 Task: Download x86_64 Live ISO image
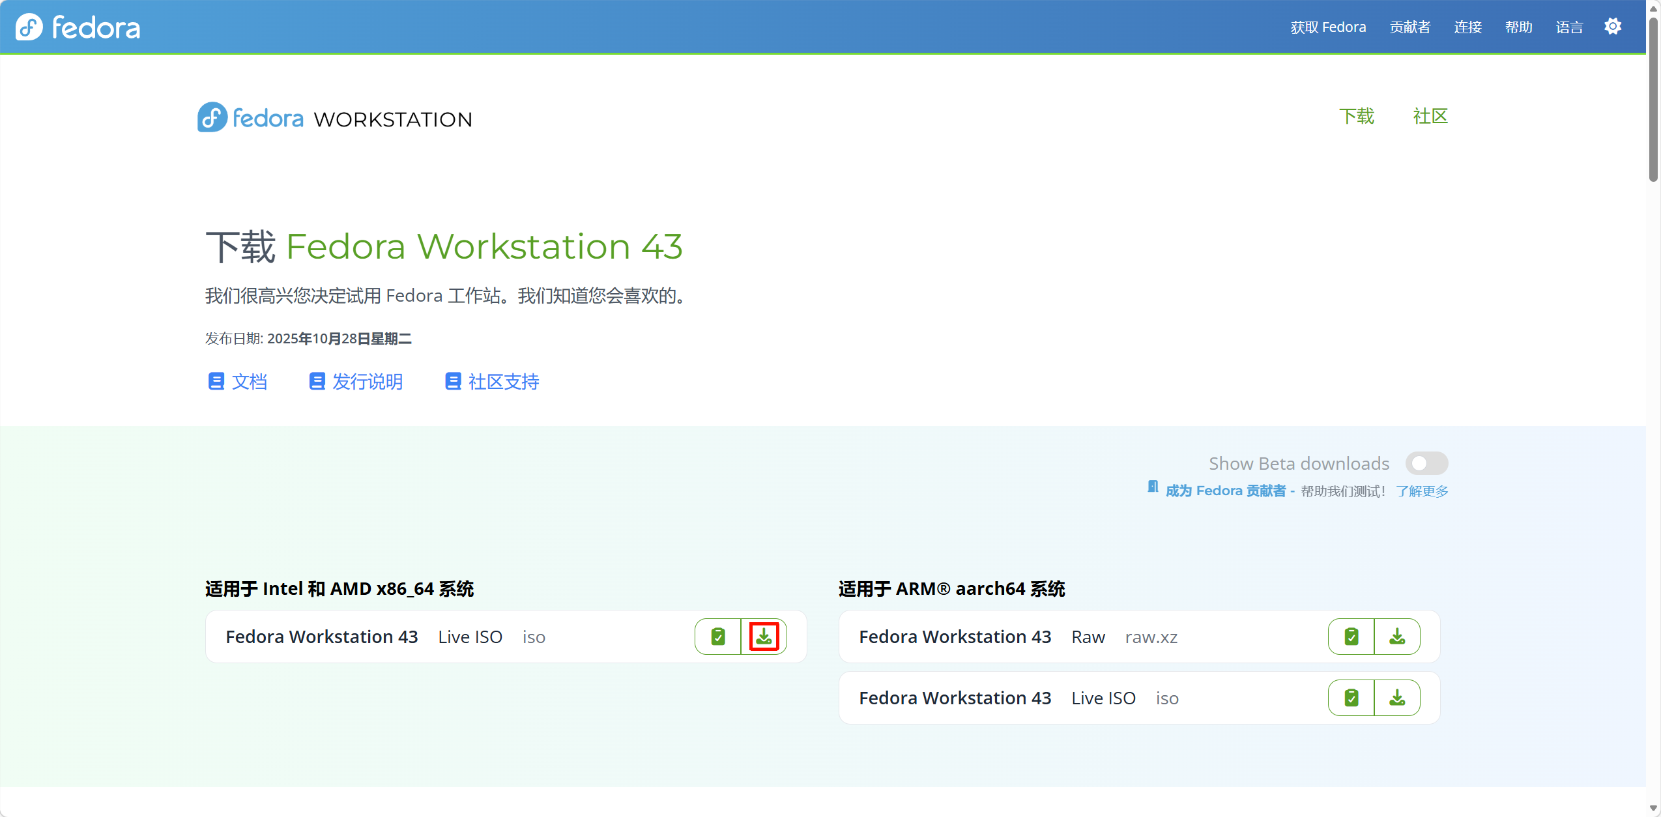(764, 637)
